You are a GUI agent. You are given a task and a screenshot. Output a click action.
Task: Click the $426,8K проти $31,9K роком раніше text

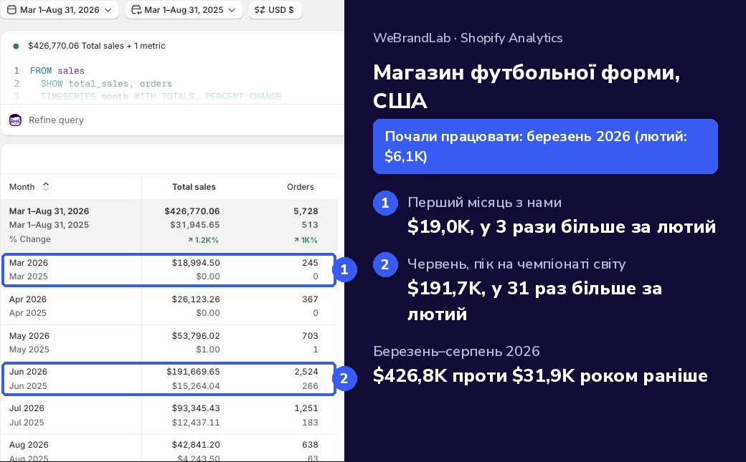pyautogui.click(x=540, y=375)
